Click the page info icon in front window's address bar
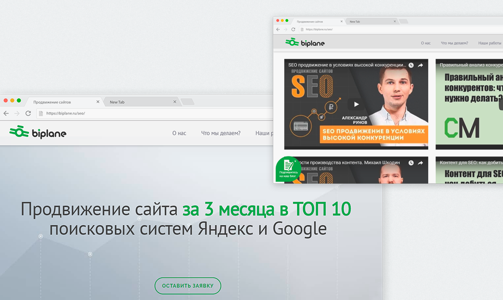Viewport: 503px width, 300px height. [x=302, y=30]
